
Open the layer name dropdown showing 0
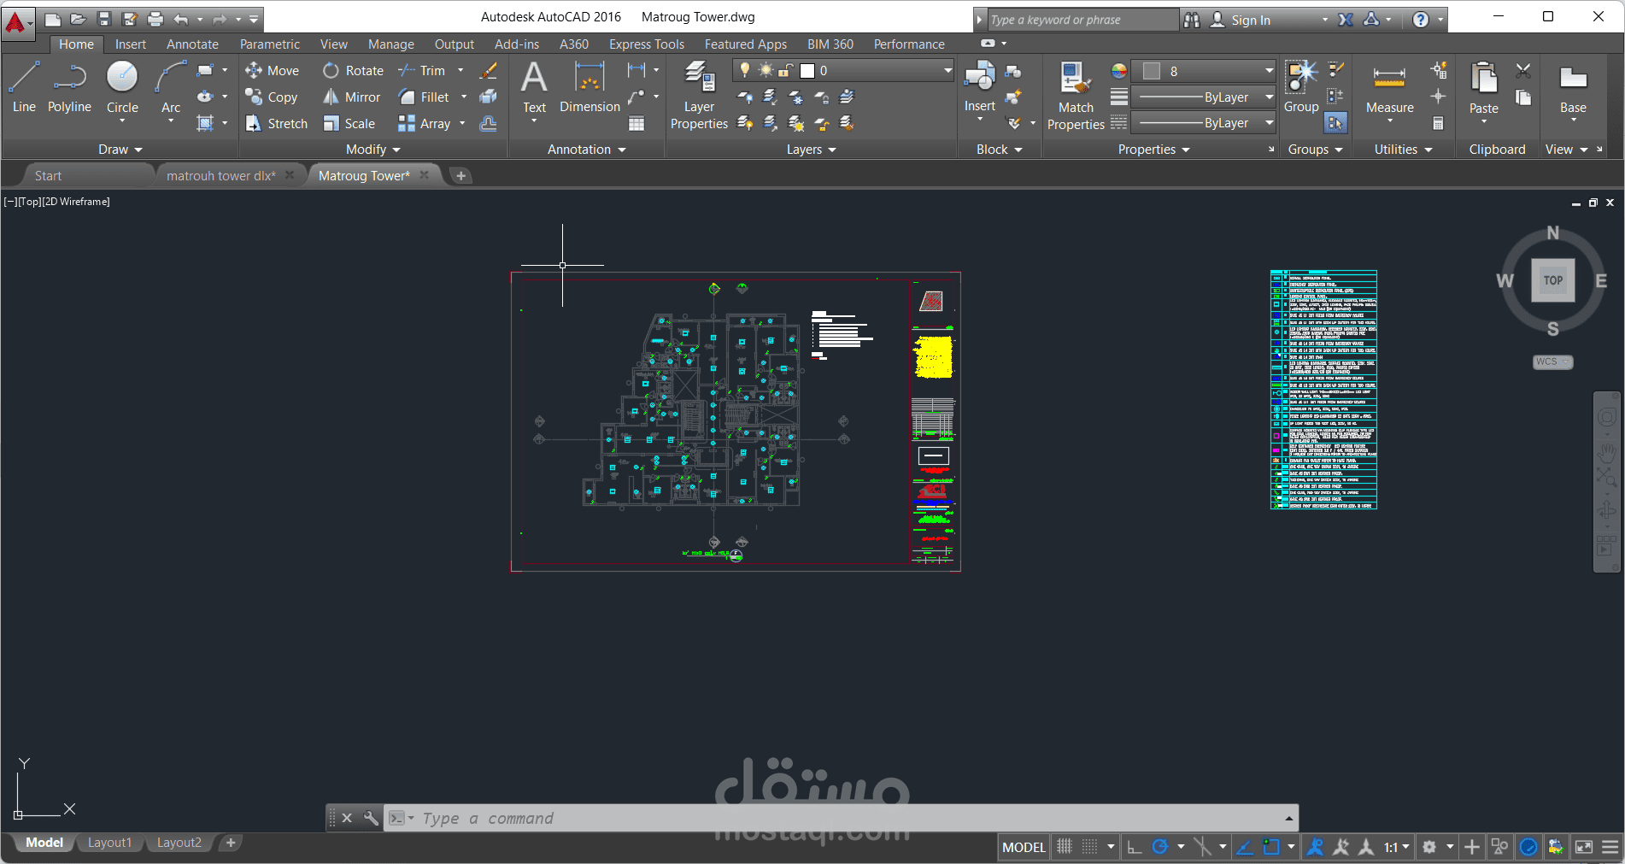pos(843,71)
